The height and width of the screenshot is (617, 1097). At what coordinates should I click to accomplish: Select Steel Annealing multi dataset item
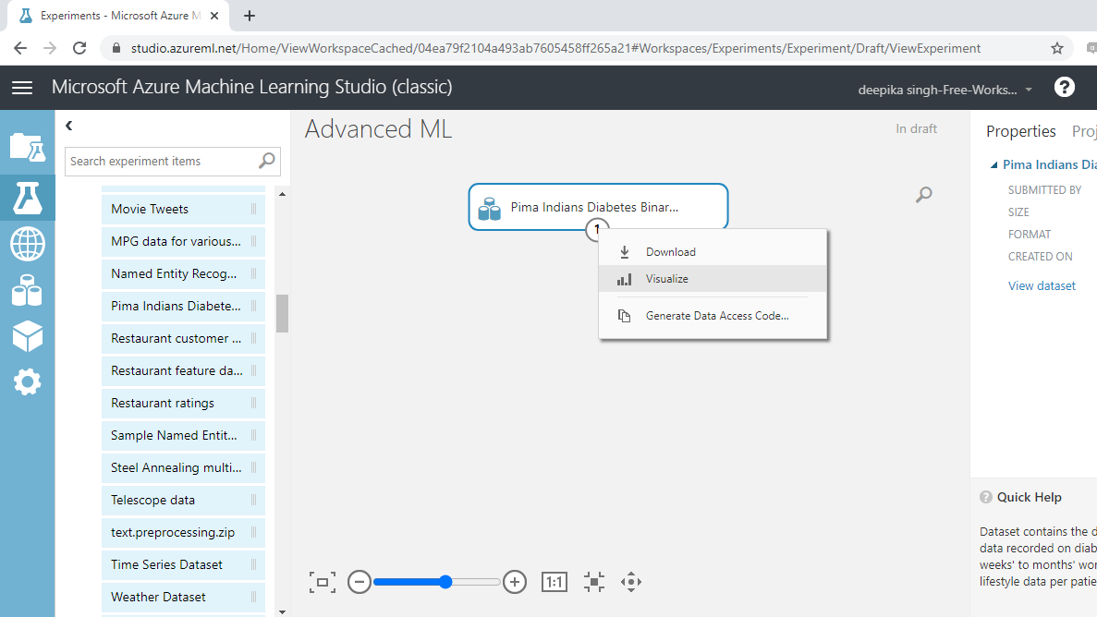[x=183, y=467]
